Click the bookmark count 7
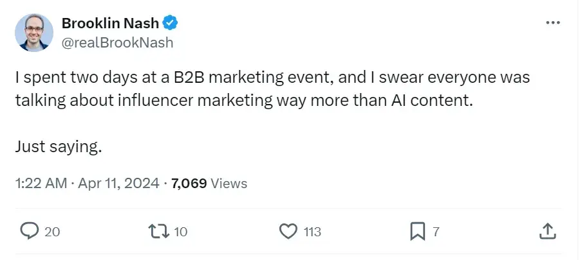Viewport: 582px width, 260px height. [x=436, y=232]
